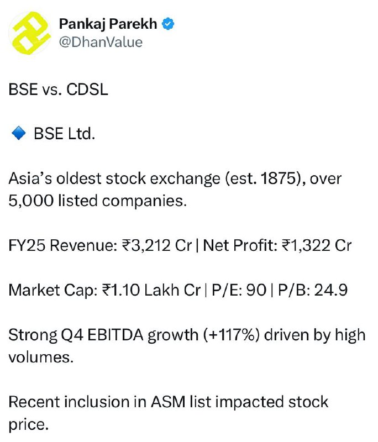Open Pankaj Parekh's yellow profile avatar

(x=30, y=33)
